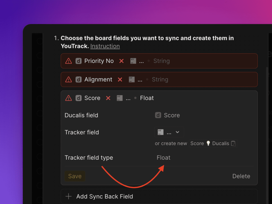Select the Priority No field name
Screen dimensions: 272x204
tap(99, 61)
